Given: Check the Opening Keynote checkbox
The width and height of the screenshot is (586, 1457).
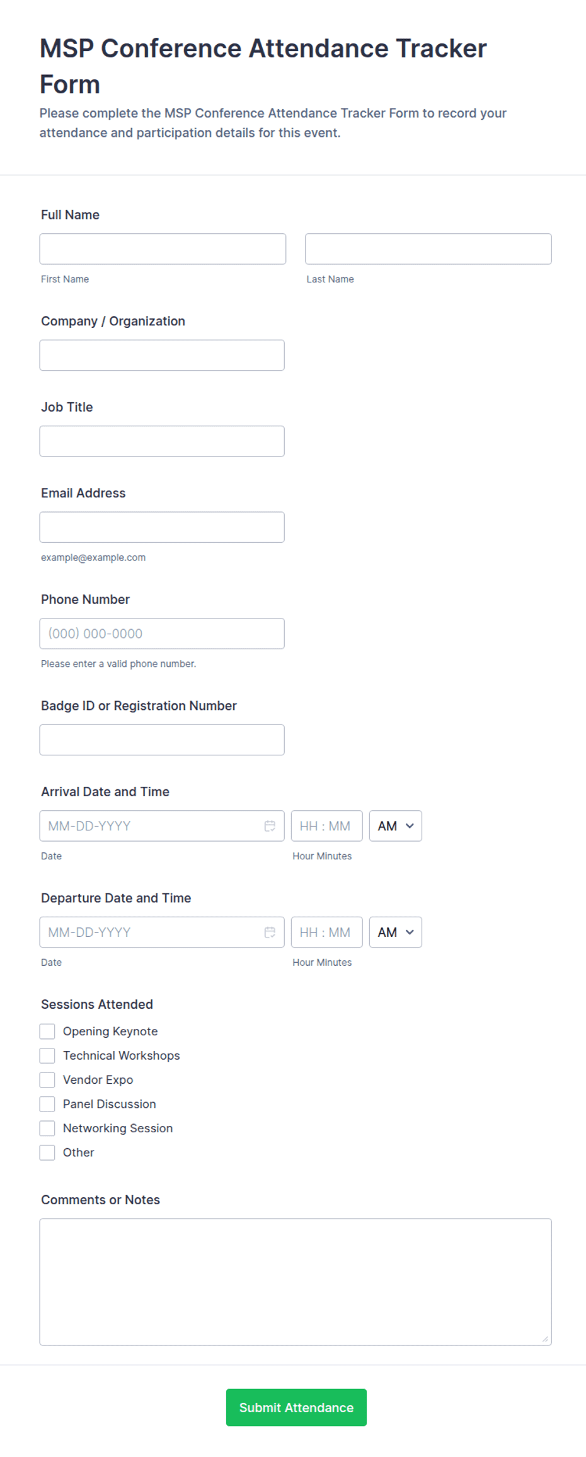Looking at the screenshot, I should pos(47,1031).
